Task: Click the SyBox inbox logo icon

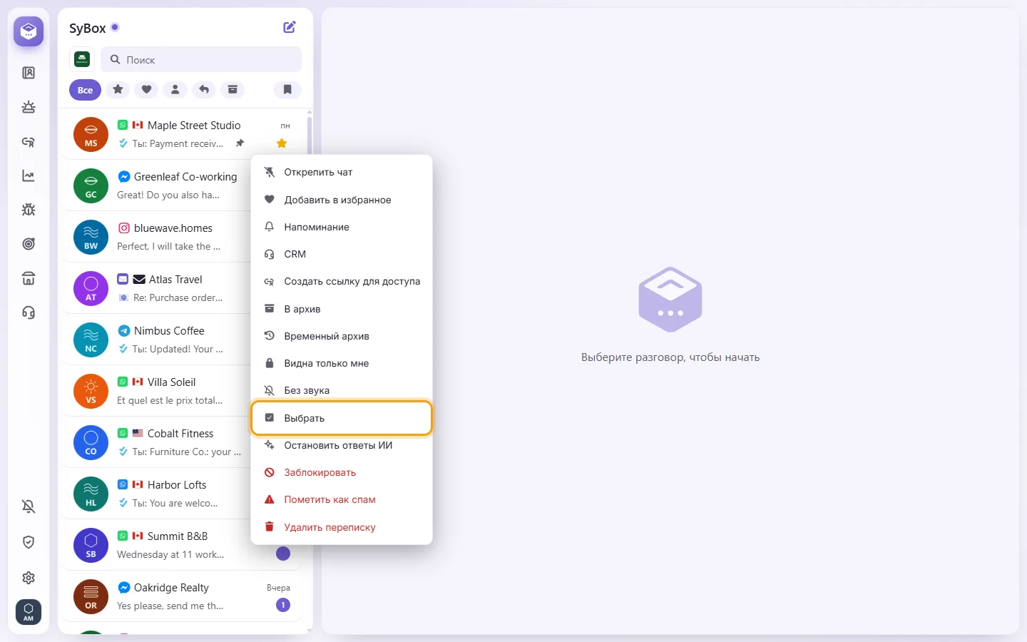Action: [x=29, y=31]
